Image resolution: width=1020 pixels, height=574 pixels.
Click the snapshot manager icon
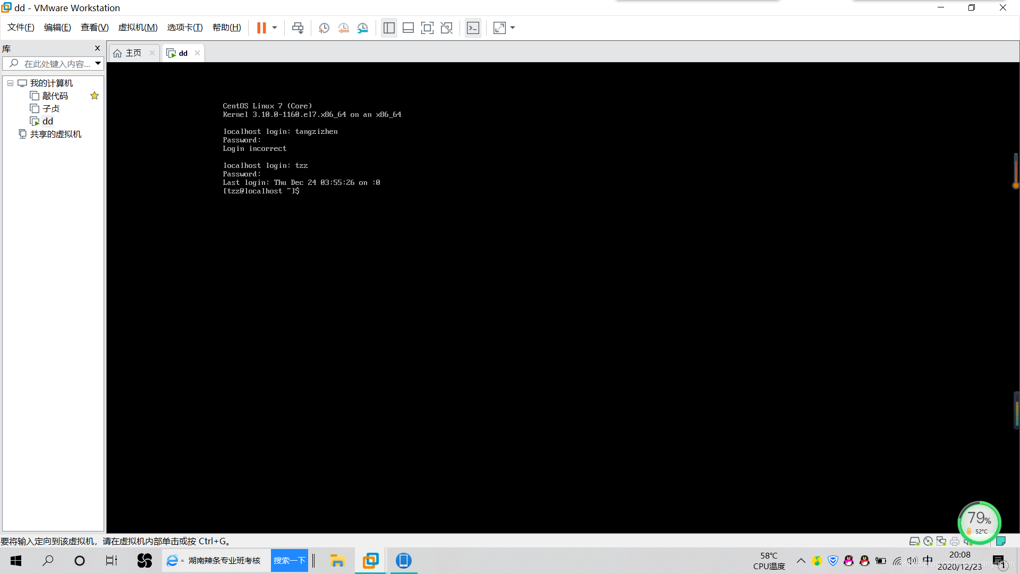363,28
